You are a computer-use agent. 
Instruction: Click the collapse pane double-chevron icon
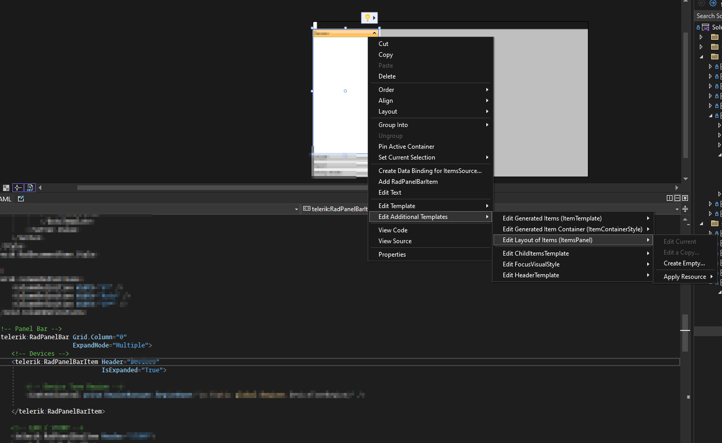685,198
